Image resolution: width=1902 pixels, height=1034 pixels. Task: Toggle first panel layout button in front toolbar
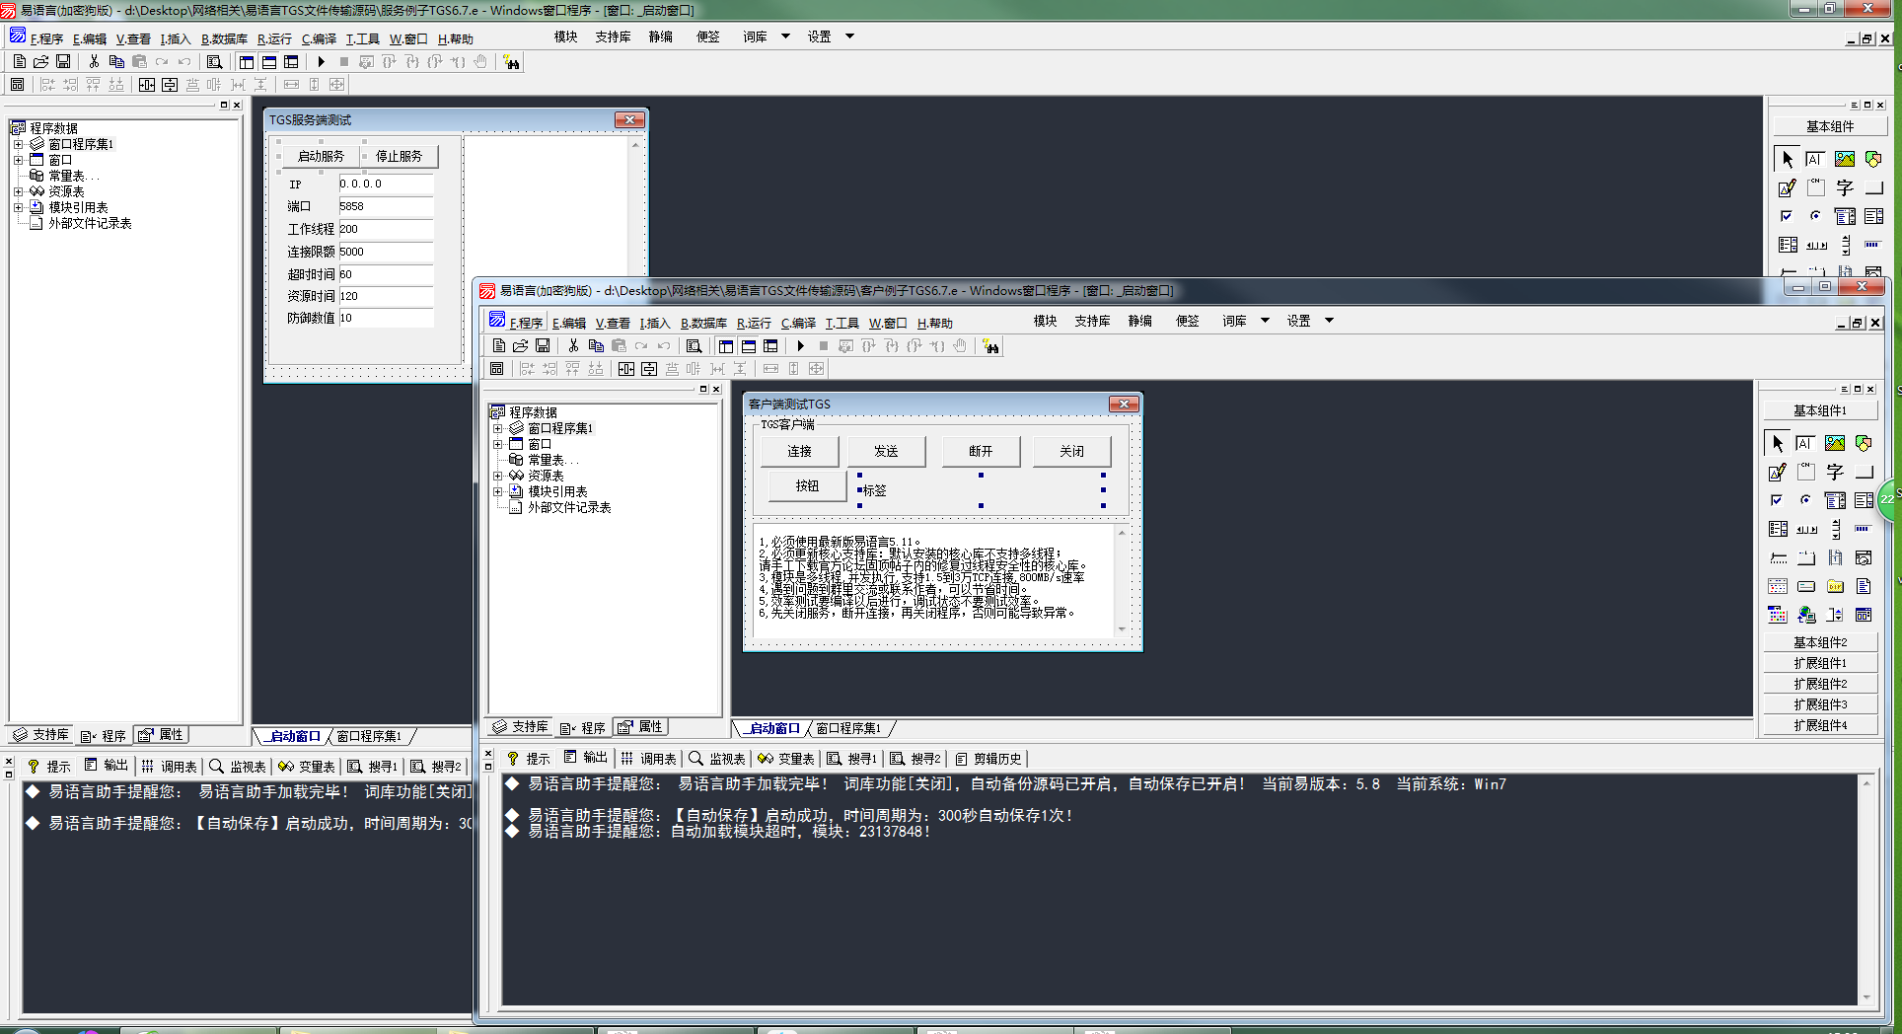[x=726, y=346]
